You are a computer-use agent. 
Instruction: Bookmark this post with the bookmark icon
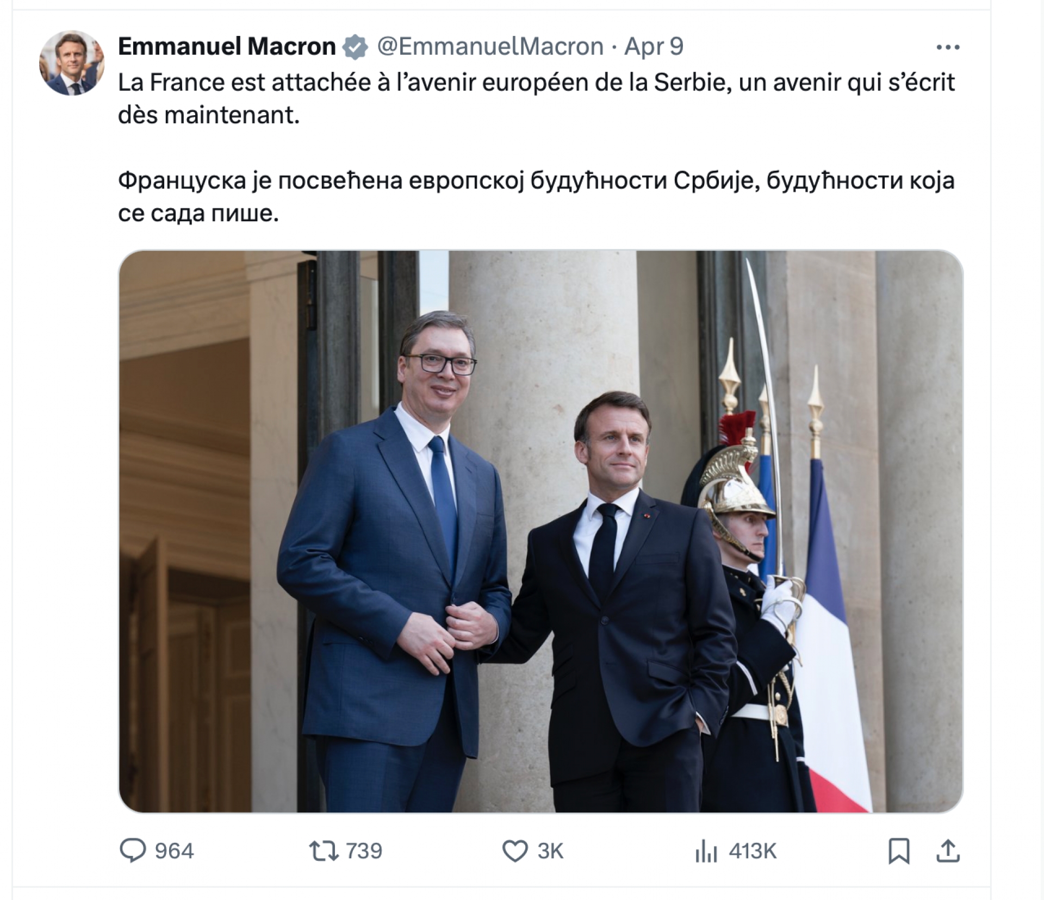click(899, 851)
